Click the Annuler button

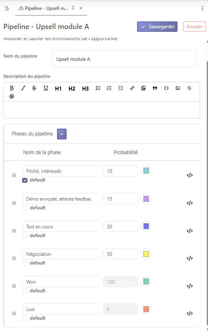(195, 27)
